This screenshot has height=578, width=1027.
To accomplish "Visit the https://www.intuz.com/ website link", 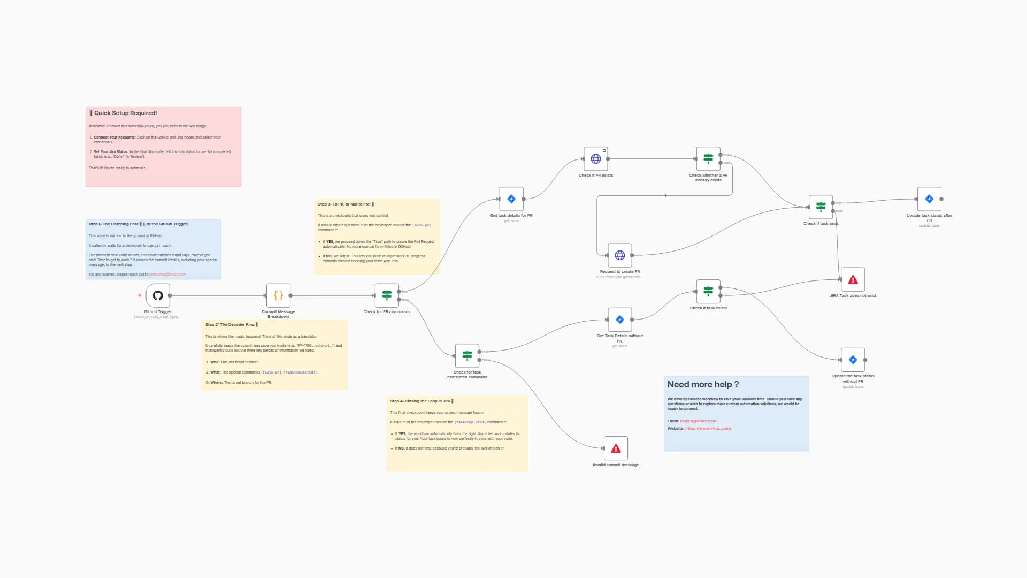I will coord(708,428).
